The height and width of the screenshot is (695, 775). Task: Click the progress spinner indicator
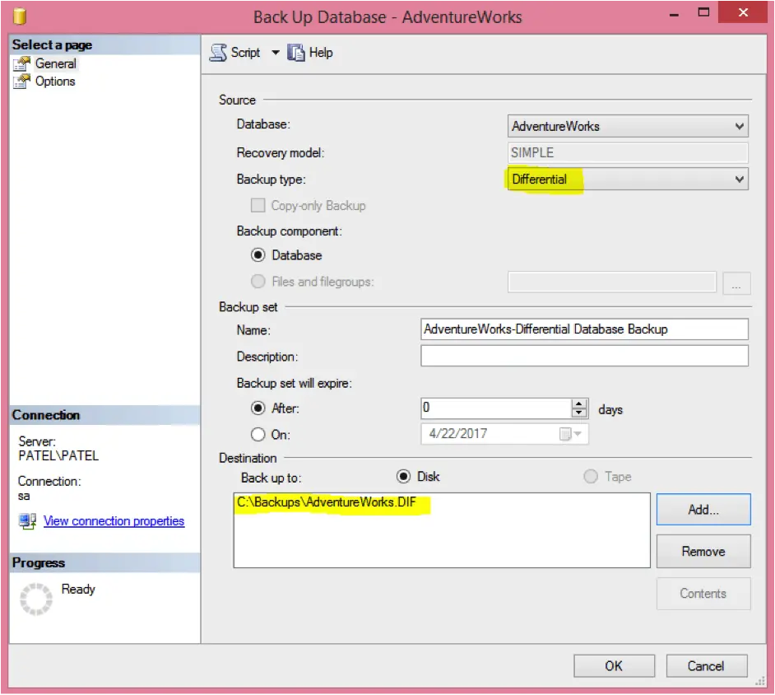35,599
